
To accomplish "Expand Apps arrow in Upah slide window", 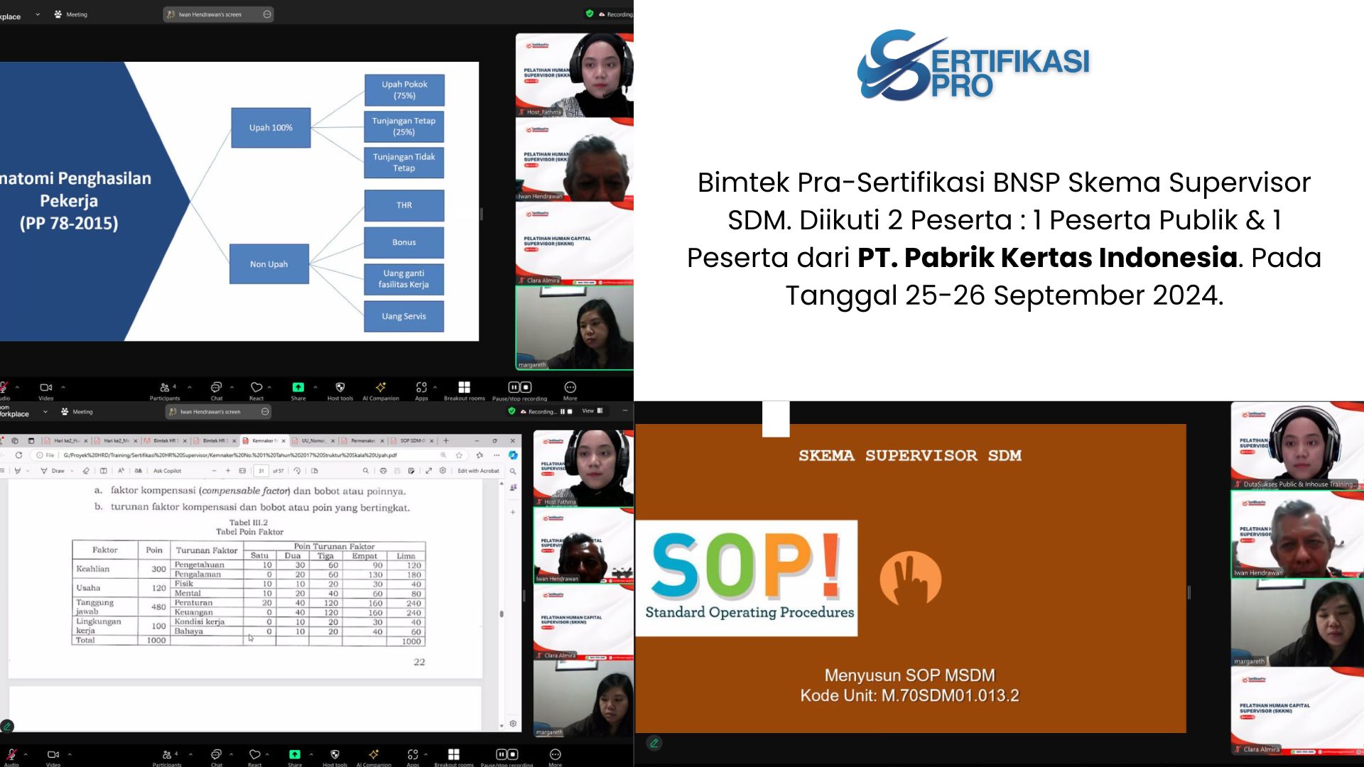I will 435,387.
